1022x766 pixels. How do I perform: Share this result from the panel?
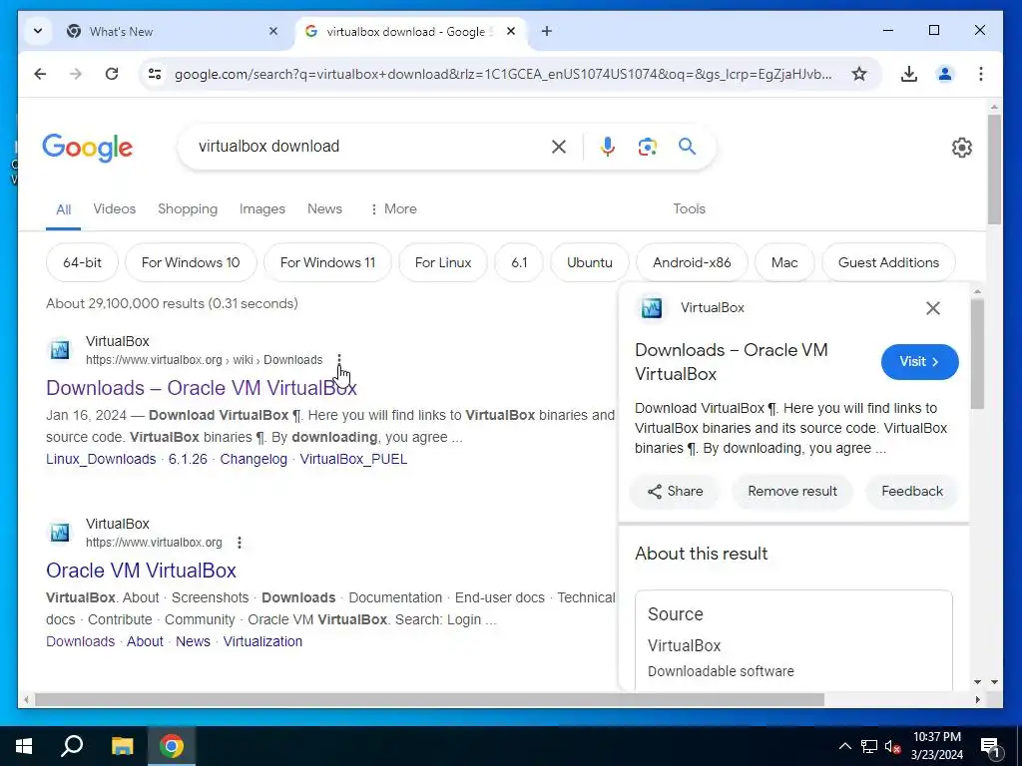click(675, 492)
